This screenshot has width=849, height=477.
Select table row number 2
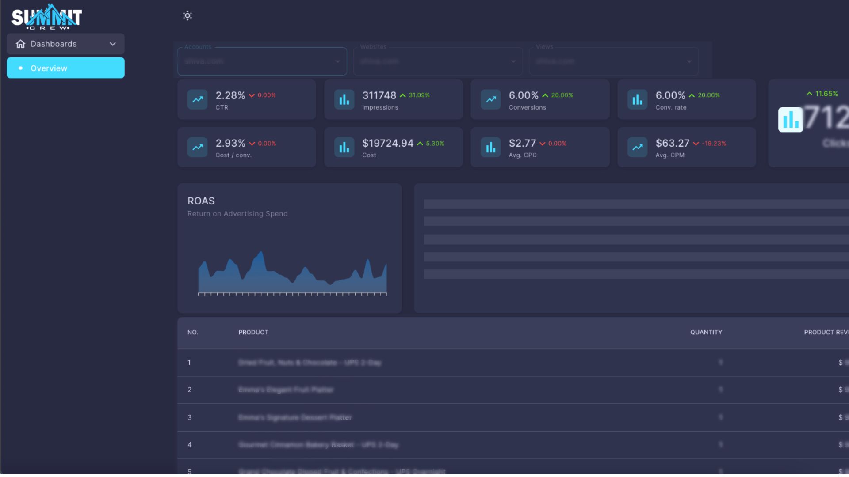click(513, 390)
